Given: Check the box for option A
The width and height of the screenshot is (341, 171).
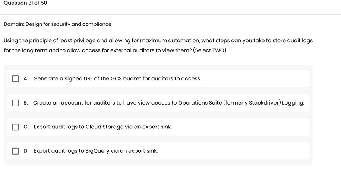Looking at the screenshot, I should point(15,79).
